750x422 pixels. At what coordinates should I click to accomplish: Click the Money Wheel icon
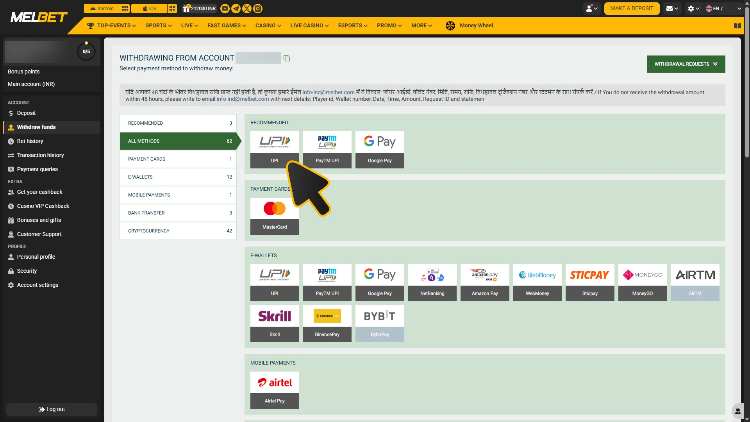(450, 26)
